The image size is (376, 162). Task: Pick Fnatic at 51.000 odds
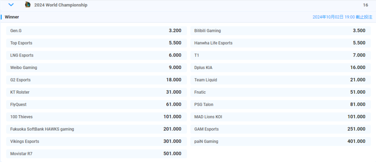click(x=280, y=92)
